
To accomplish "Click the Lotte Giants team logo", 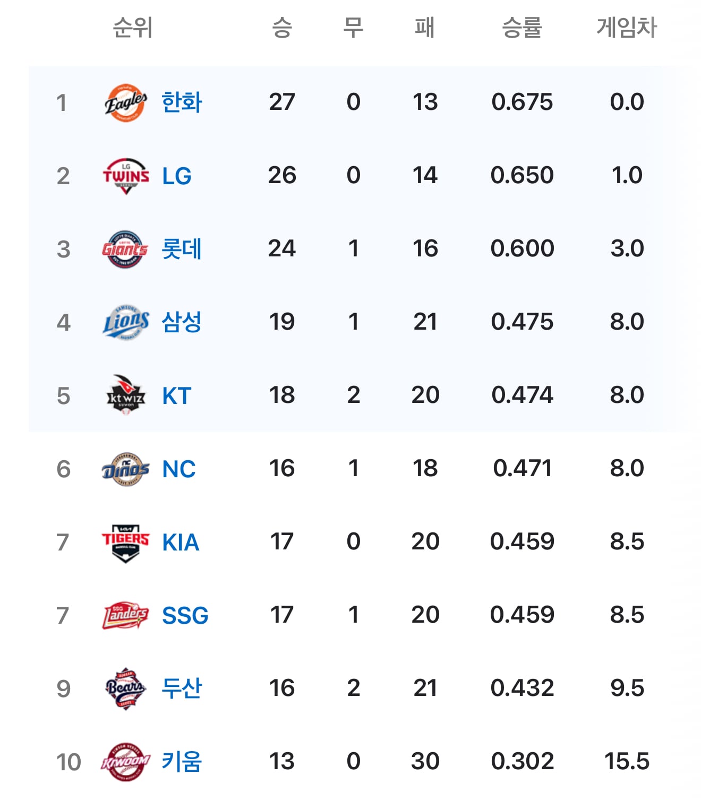I will click(x=125, y=249).
